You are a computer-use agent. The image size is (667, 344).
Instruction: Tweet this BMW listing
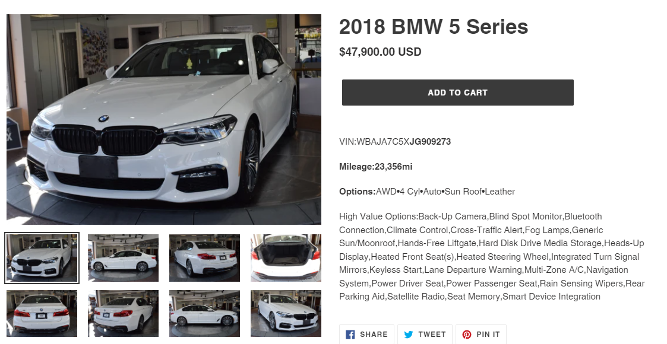pos(425,335)
